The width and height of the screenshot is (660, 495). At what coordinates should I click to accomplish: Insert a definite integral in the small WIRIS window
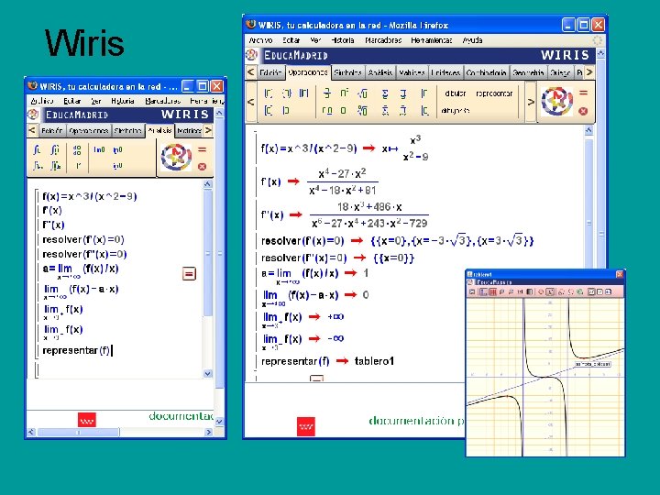[x=55, y=149]
